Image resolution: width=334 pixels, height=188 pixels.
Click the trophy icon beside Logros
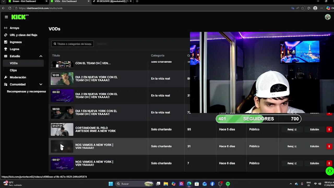(6, 49)
